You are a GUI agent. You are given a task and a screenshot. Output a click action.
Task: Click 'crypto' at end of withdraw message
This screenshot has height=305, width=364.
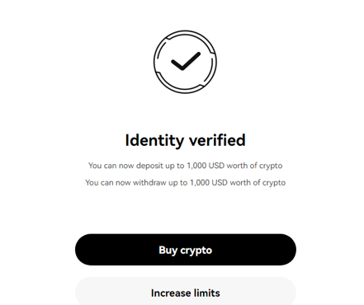point(274,183)
